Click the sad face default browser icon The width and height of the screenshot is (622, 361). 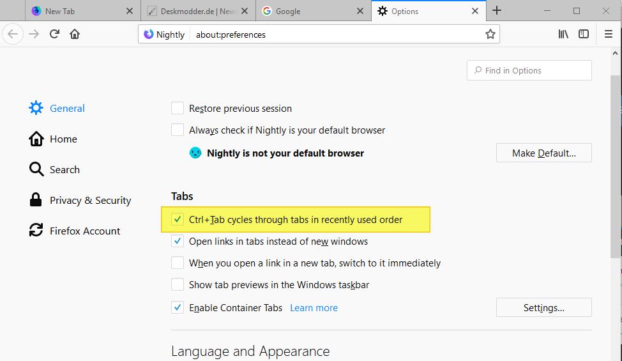[195, 153]
